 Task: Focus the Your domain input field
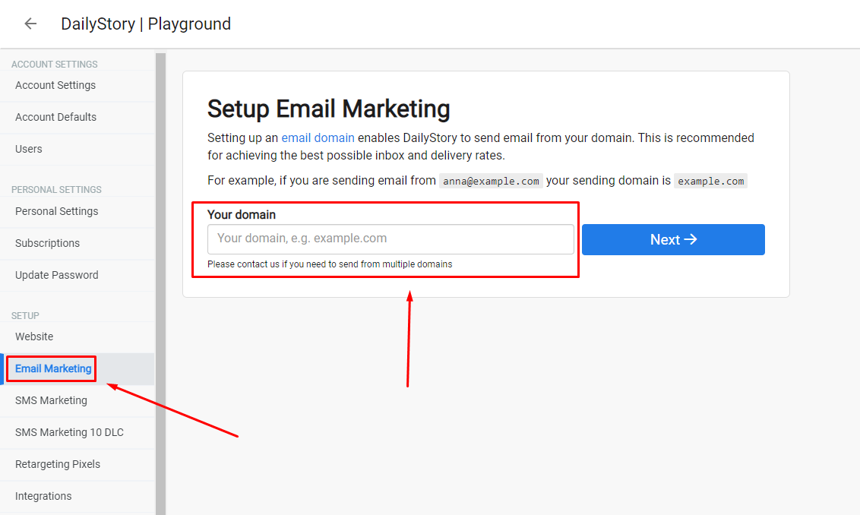click(x=390, y=239)
